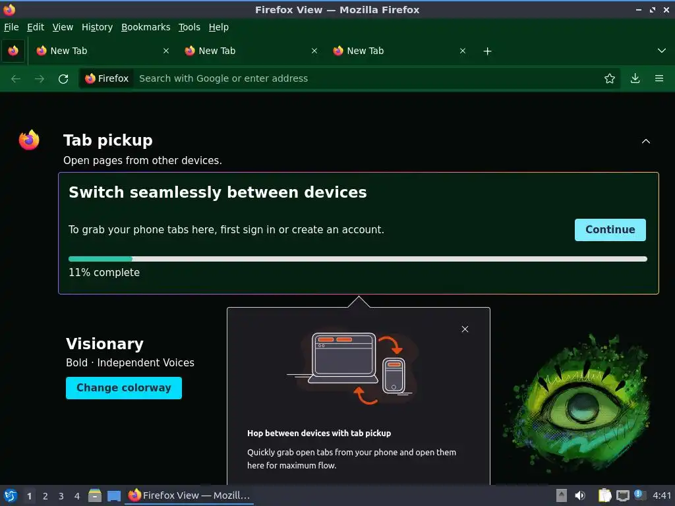Viewport: 675px width, 506px height.
Task: Click the Tab pickup heading
Action: 108,140
